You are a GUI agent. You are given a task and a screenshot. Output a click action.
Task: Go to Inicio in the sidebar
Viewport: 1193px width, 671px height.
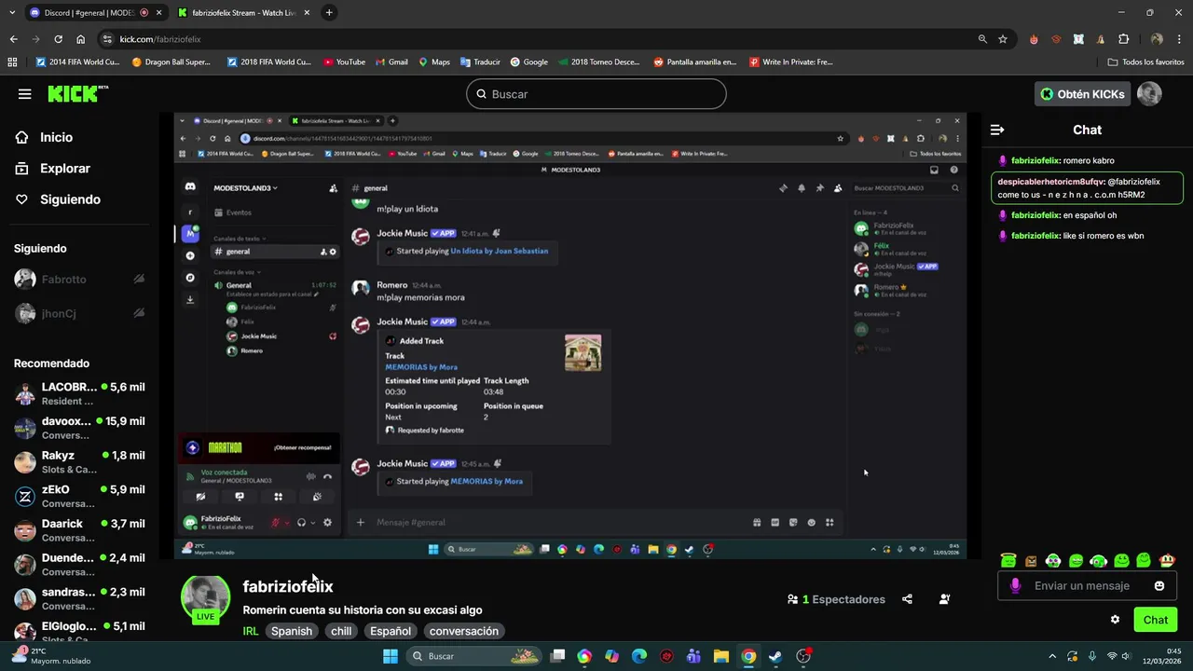coord(56,137)
